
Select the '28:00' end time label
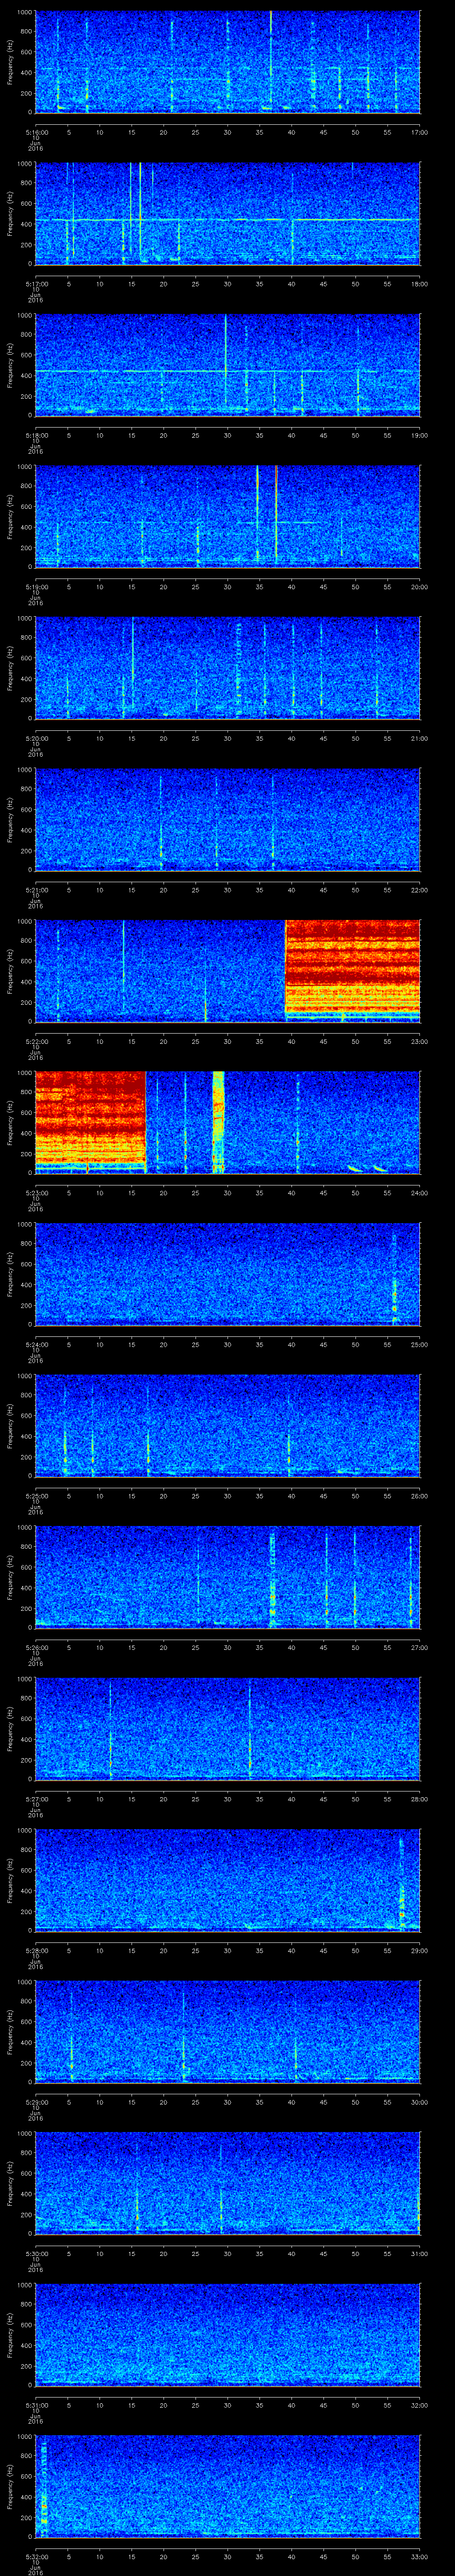tap(419, 1798)
